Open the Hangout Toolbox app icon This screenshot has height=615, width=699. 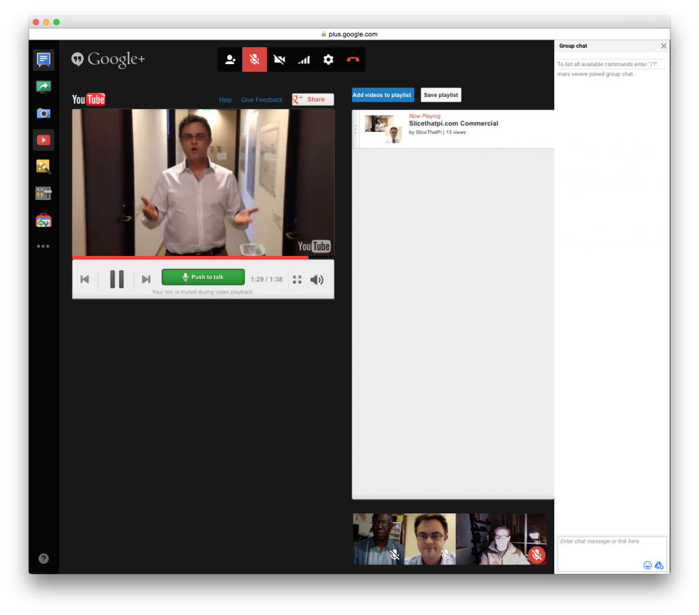click(x=43, y=193)
